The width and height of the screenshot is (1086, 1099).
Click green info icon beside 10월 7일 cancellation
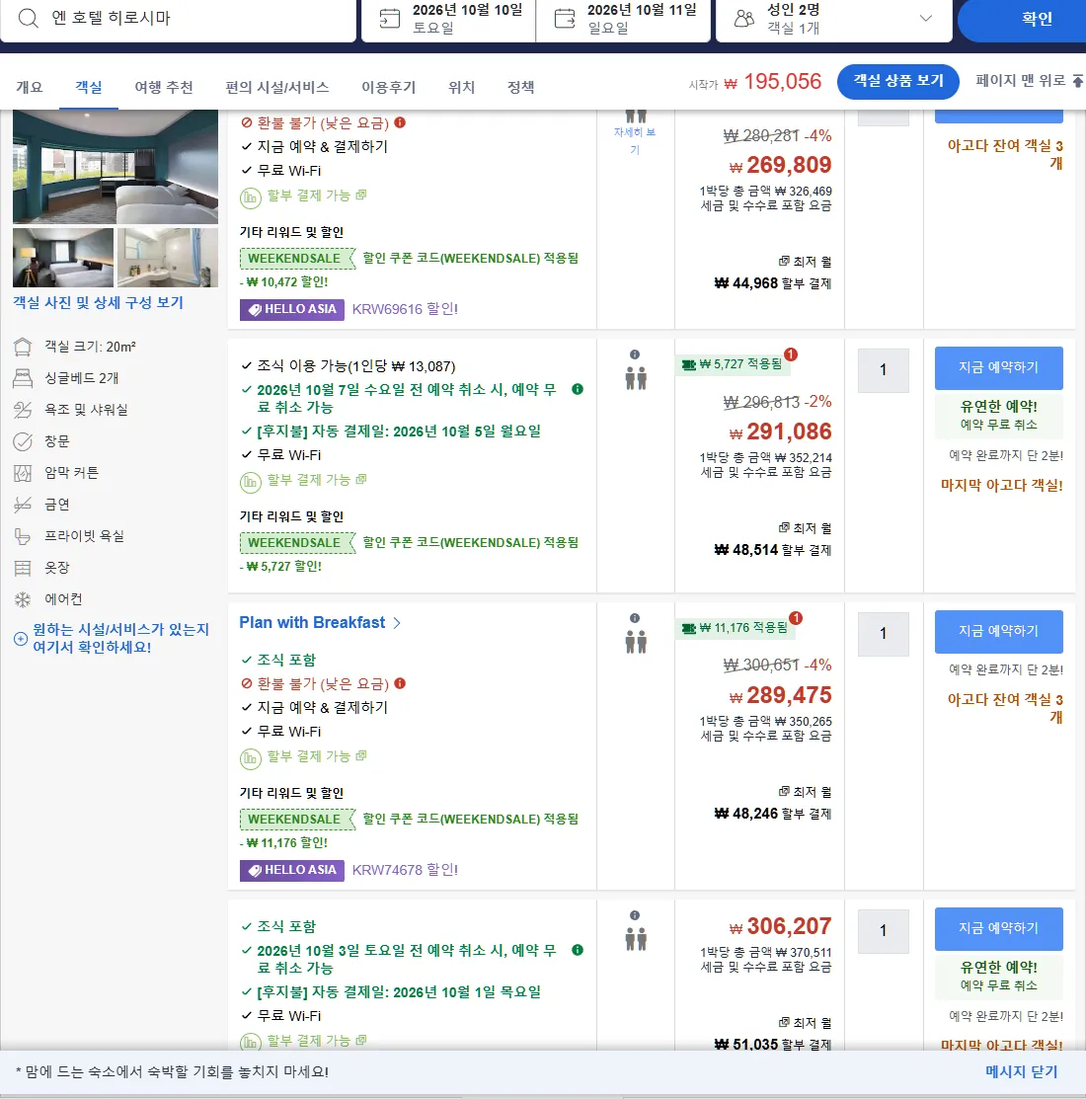coord(578,389)
